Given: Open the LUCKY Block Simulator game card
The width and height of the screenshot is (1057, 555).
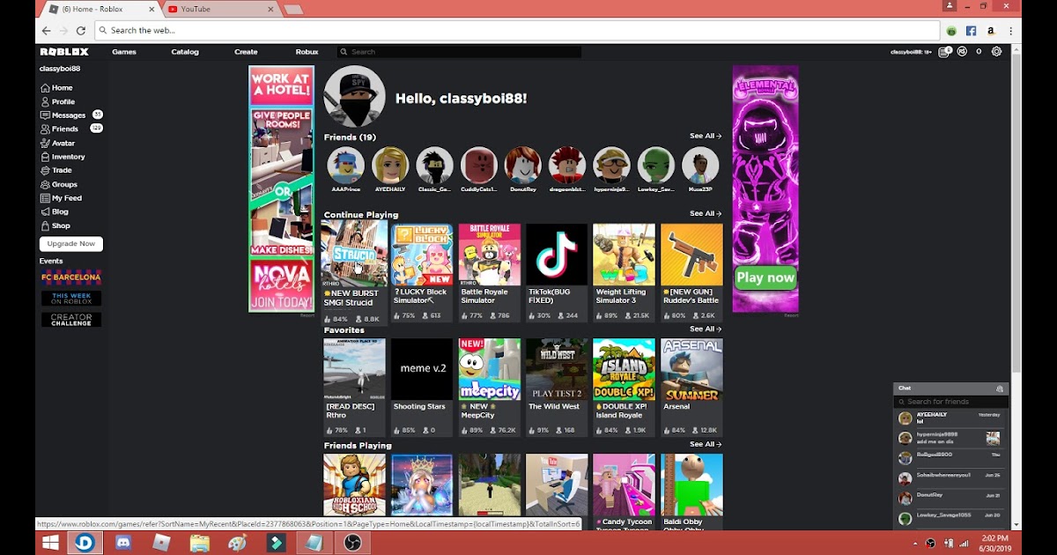Looking at the screenshot, I should (422, 273).
